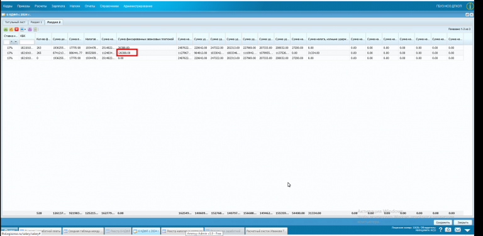This screenshot has height=236, width=483.
Task: Switch to the Раздел 1 tab
Action: pyautogui.click(x=36, y=22)
